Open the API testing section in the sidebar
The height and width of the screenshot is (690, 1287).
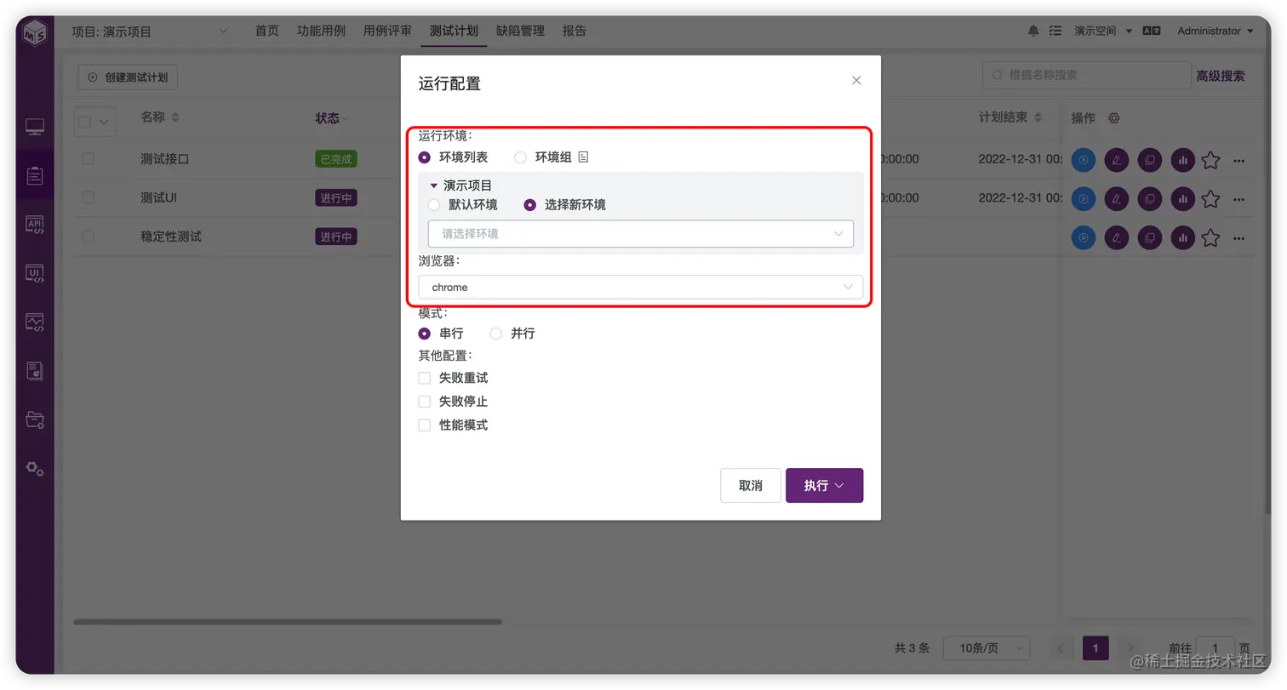point(33,225)
